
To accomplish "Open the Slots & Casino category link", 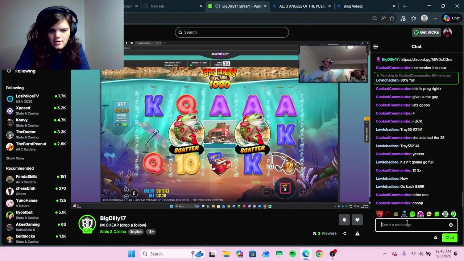I will [113, 232].
